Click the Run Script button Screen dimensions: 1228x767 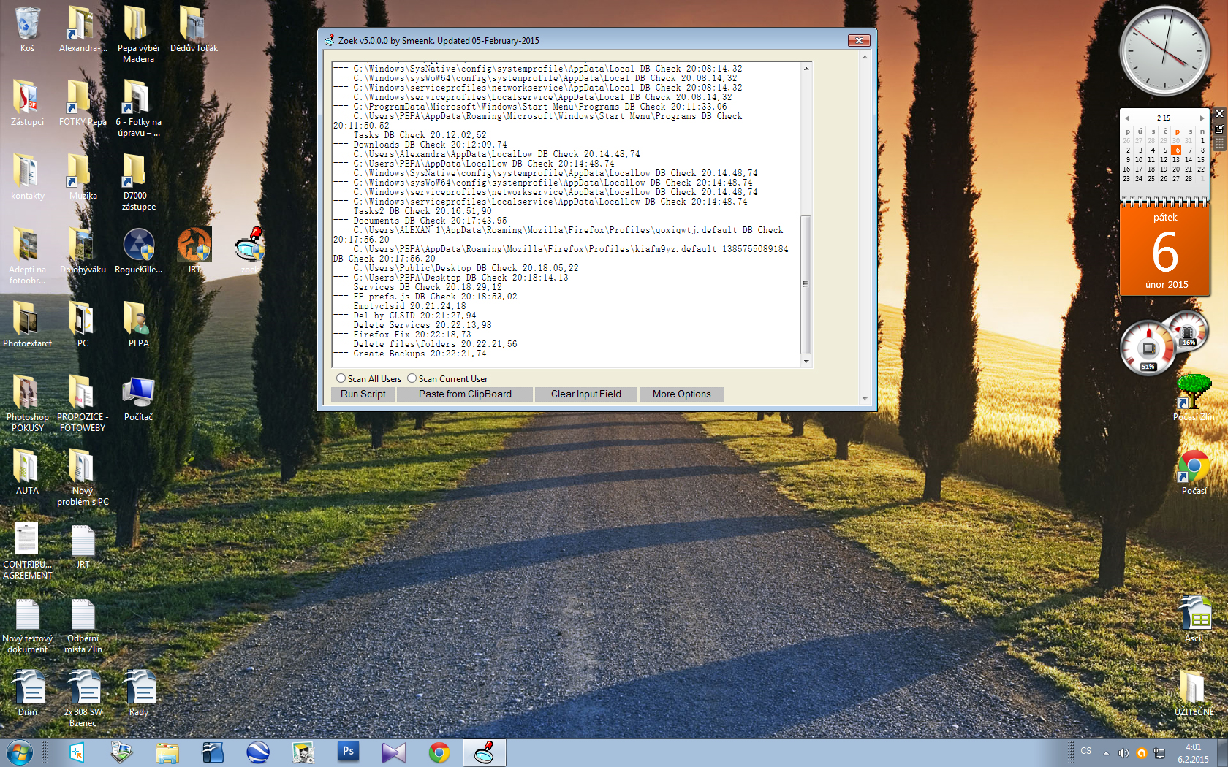pyautogui.click(x=363, y=394)
